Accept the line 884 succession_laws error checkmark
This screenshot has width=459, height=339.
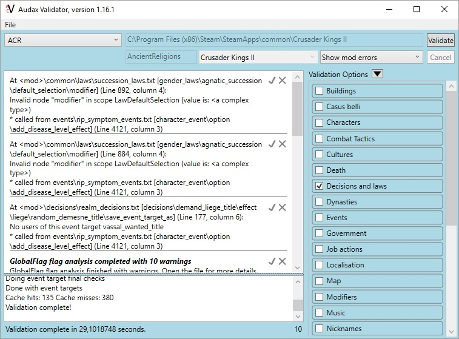272,144
